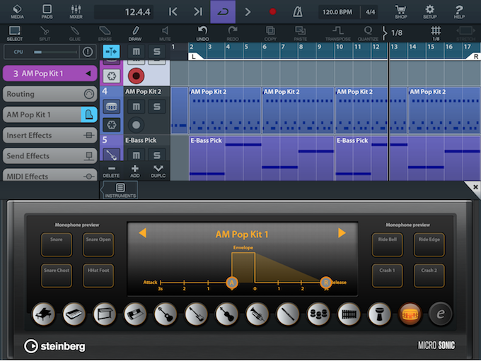Image resolution: width=481 pixels, height=361 pixels.
Task: Redo the last undone action
Action: (233, 33)
